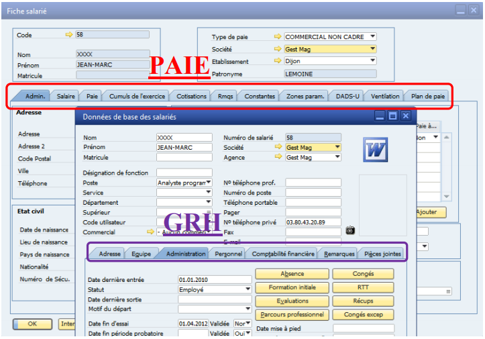The height and width of the screenshot is (339, 485).
Task: Click the Absence button
Action: click(292, 274)
